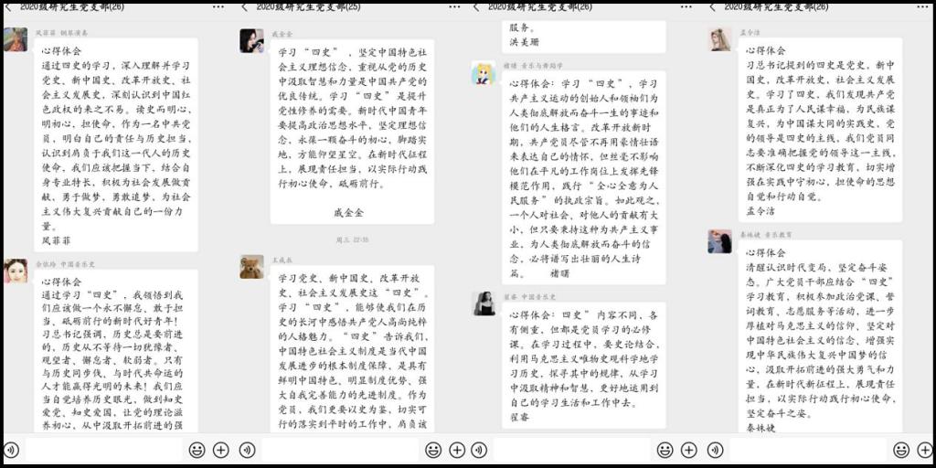This screenshot has height=468, width=936.
Task: Tap plus attachment button in leftmost chat
Action: point(221,450)
